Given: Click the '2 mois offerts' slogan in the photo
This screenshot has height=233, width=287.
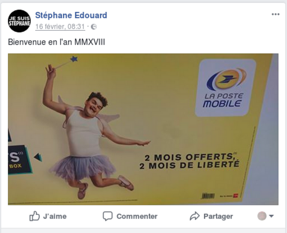Looking at the screenshot, I should click(x=189, y=161).
